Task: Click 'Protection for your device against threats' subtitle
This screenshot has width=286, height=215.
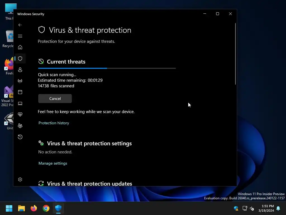Action: [x=76, y=41]
